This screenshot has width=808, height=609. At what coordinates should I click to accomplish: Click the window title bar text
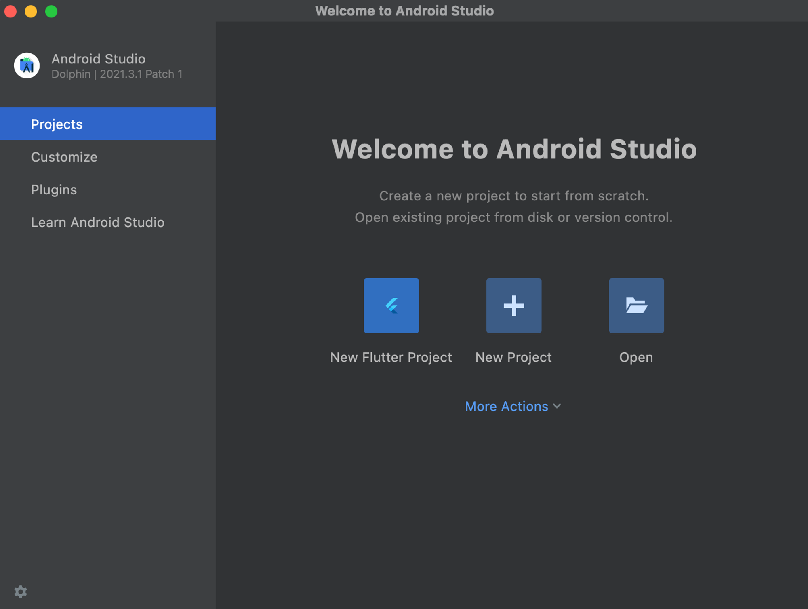click(x=404, y=11)
